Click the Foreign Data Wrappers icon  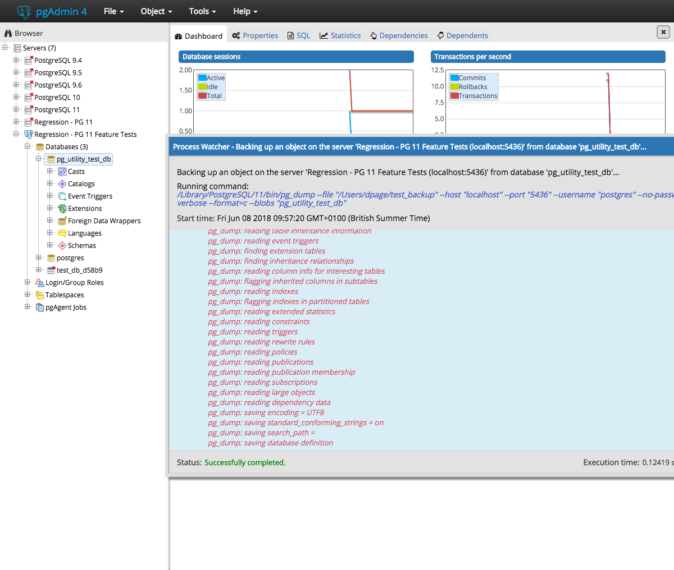point(62,221)
